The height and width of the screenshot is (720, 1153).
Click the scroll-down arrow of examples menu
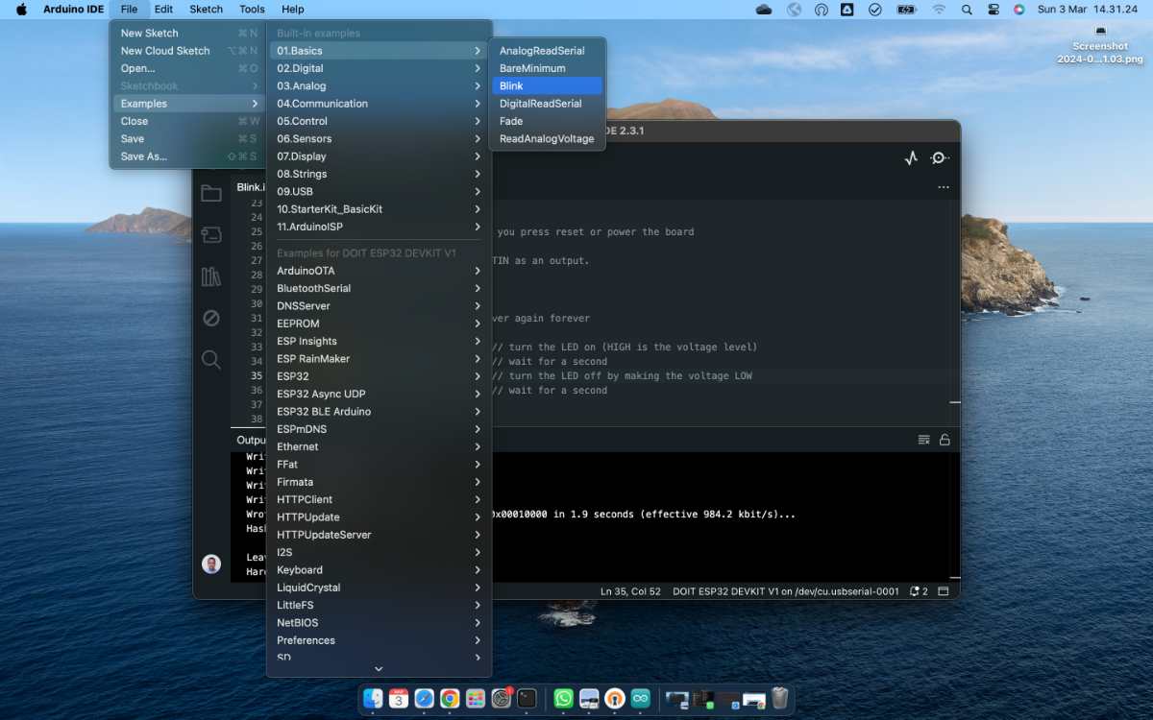(x=379, y=669)
